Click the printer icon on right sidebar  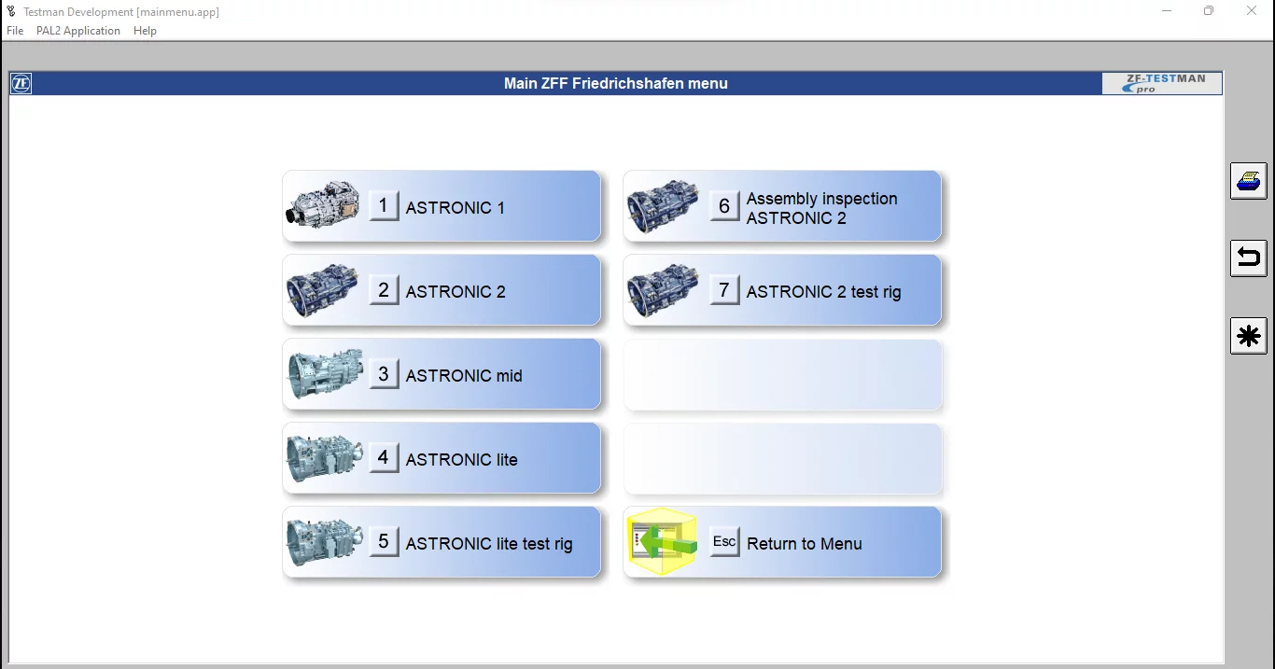(x=1248, y=180)
